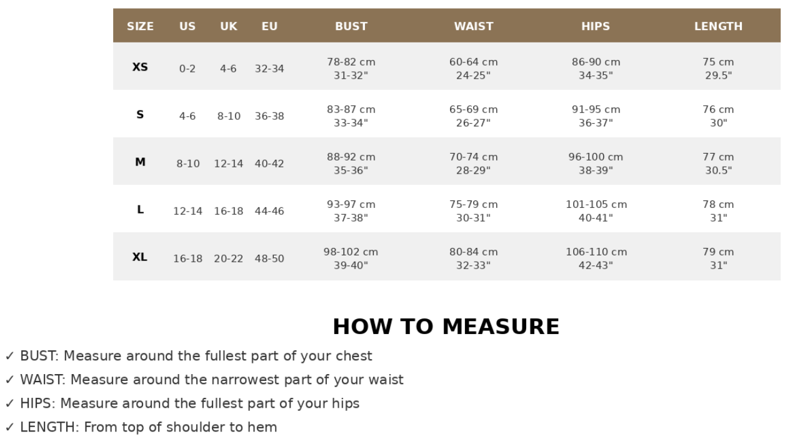The image size is (785, 444).
Task: Select the XS size row label
Action: [140, 67]
